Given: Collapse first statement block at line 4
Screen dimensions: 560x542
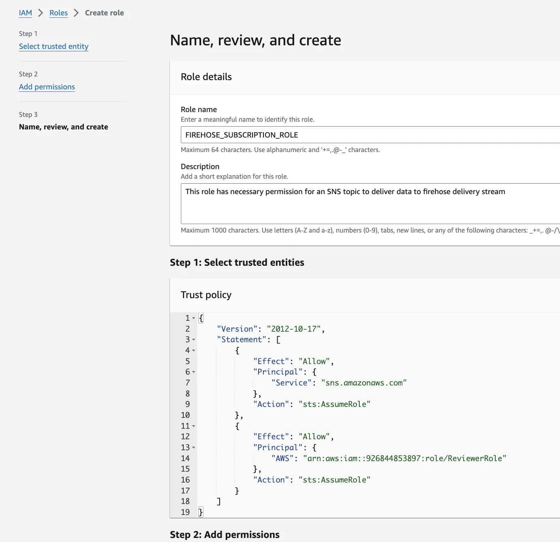Looking at the screenshot, I should [194, 351].
